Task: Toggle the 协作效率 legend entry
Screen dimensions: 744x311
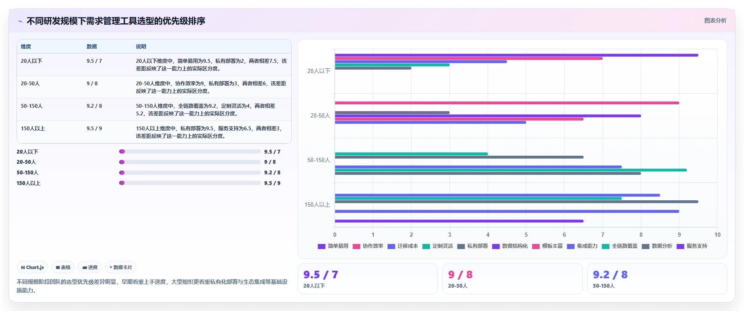Action: tap(368, 246)
